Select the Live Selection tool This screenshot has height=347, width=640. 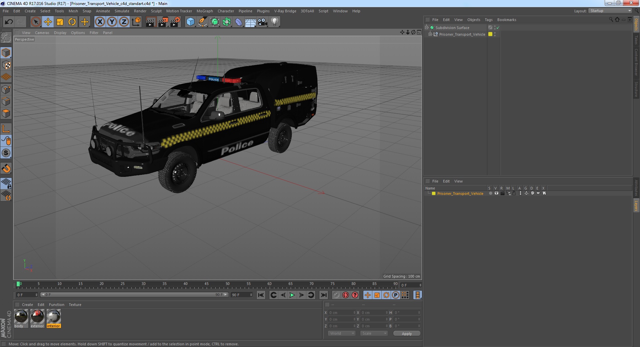tap(36, 22)
